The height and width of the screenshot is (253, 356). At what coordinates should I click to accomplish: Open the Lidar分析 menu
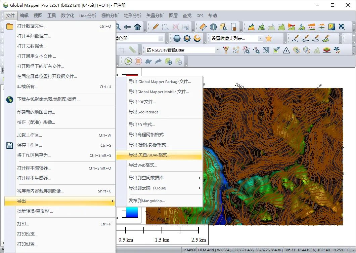[x=88, y=15]
